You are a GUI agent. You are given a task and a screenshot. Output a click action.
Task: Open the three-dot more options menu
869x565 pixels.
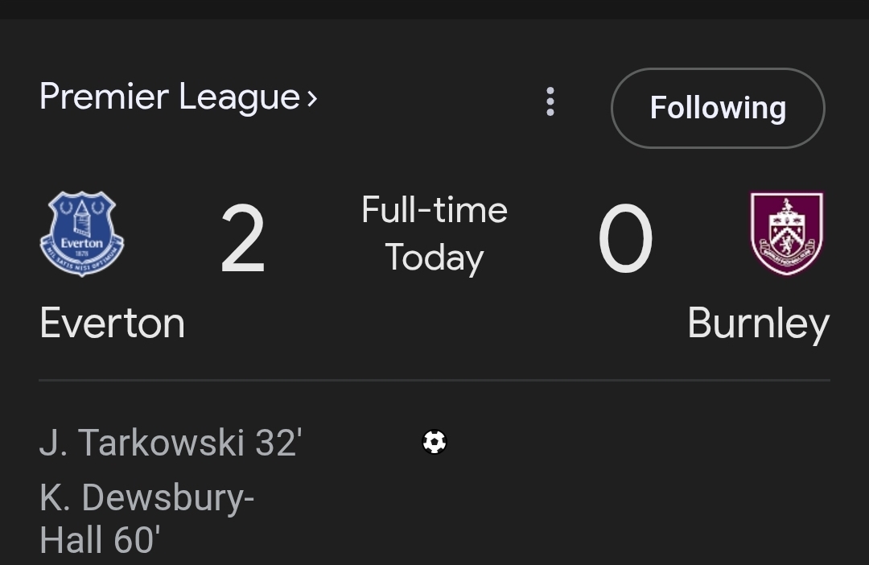[550, 102]
